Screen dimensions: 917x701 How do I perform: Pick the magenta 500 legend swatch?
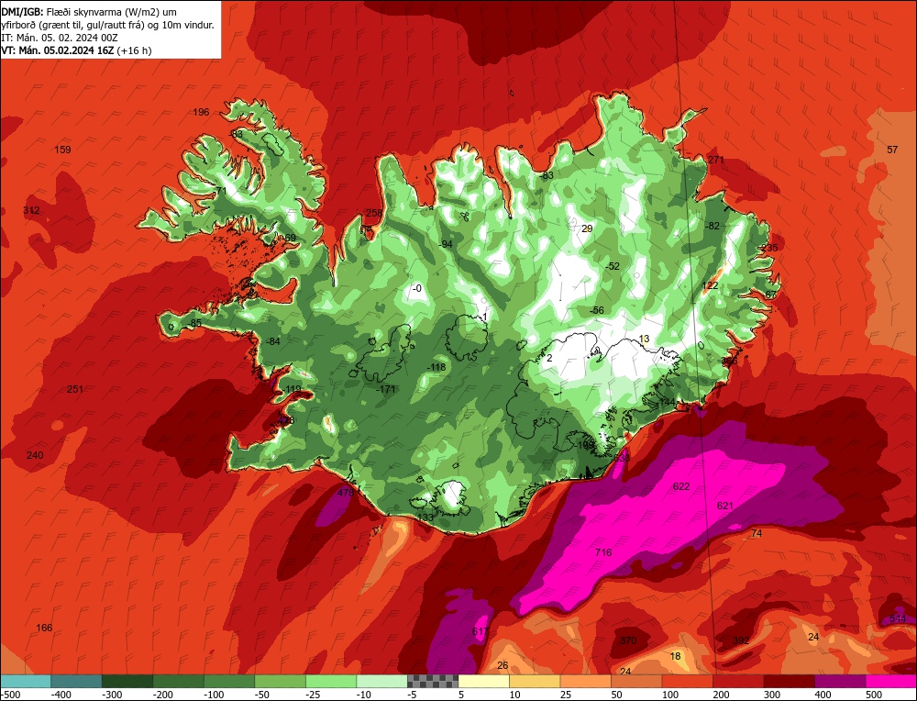point(890,681)
